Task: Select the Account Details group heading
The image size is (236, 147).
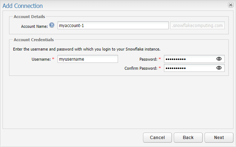Action: (29, 17)
